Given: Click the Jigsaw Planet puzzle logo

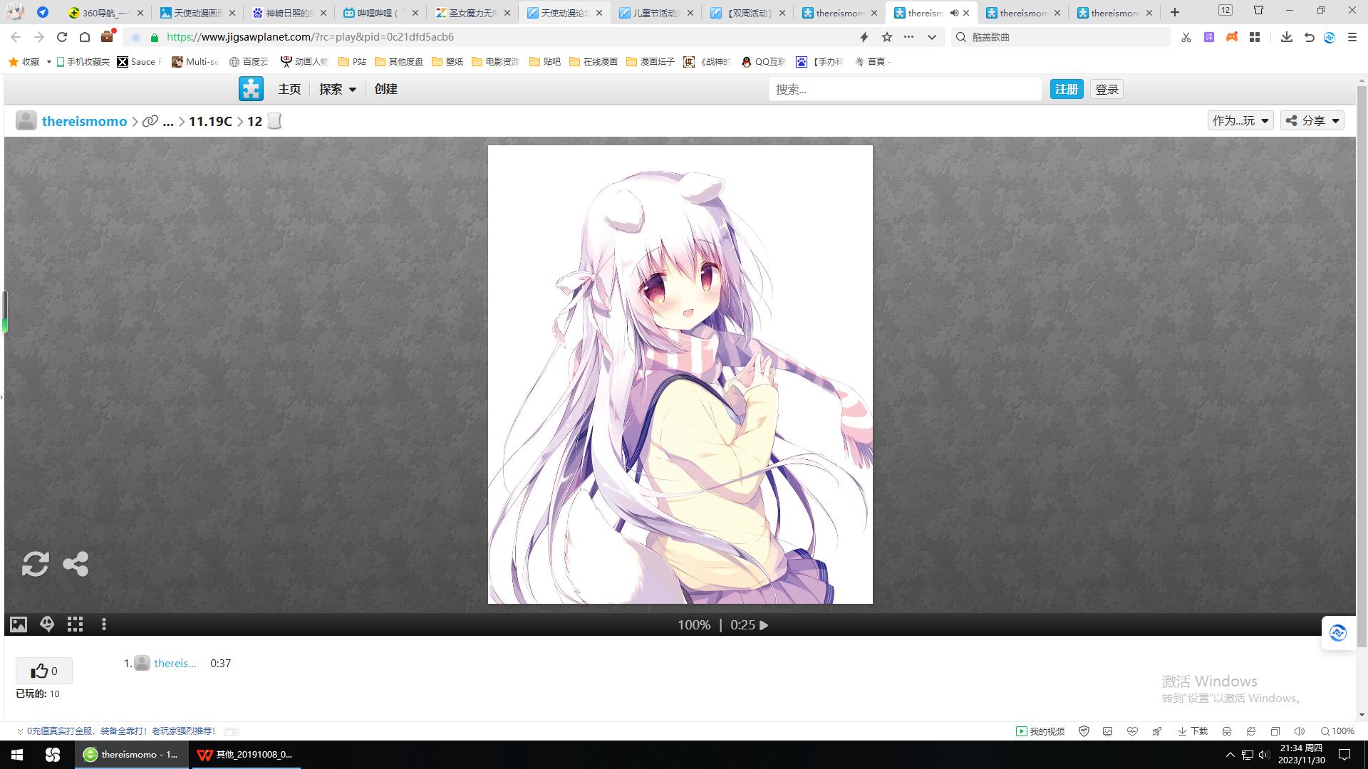Looking at the screenshot, I should pos(251,89).
